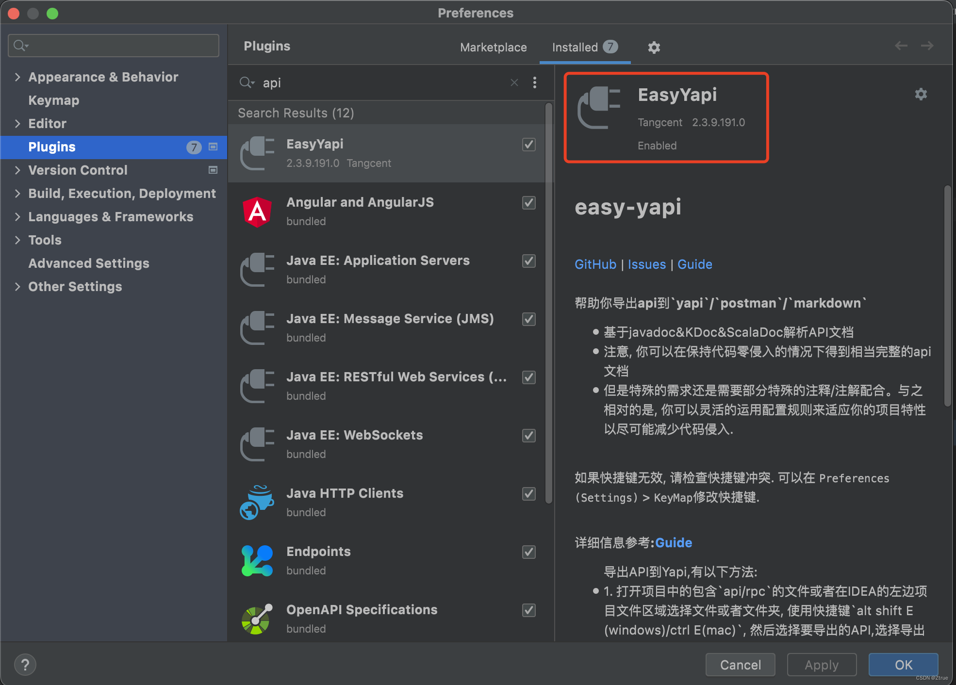Click the three-dot options icon in plugin search
The width and height of the screenshot is (956, 685).
click(x=534, y=82)
